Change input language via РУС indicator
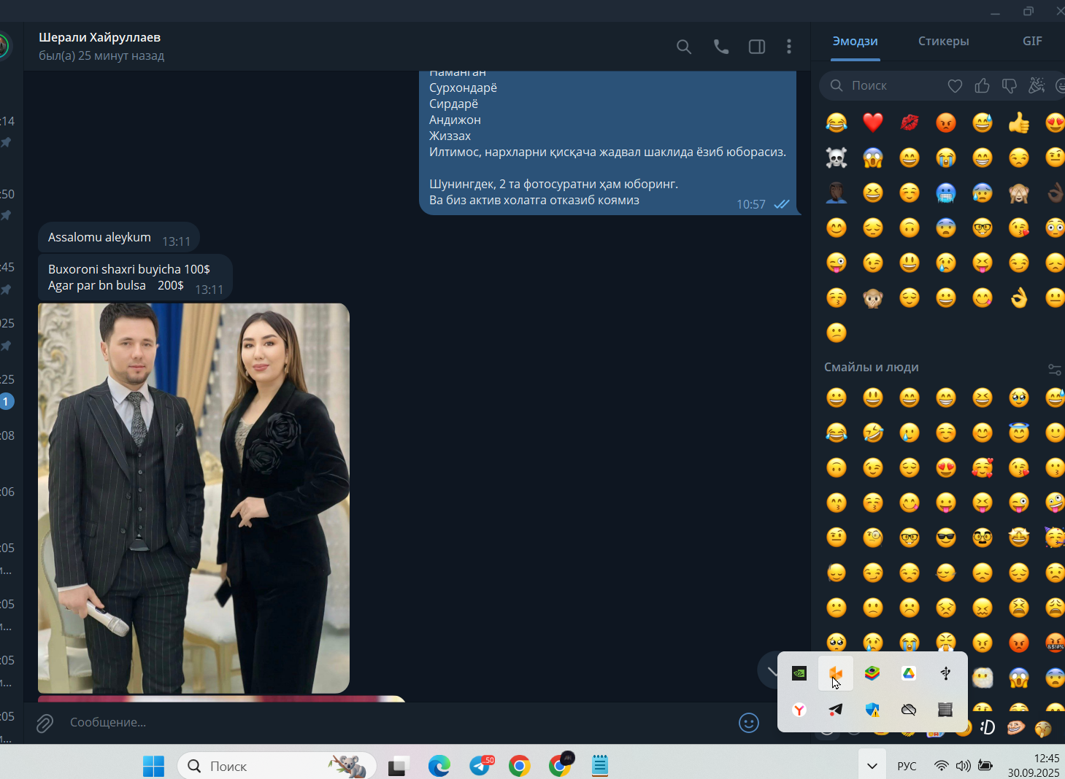The width and height of the screenshot is (1065, 779). (x=907, y=766)
